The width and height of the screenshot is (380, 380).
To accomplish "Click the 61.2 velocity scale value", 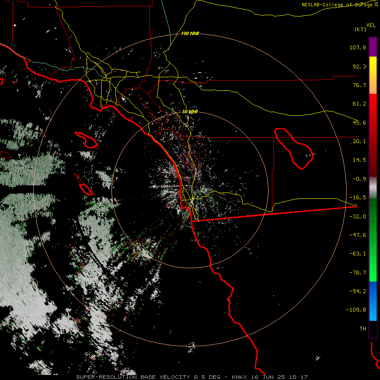I will (359, 104).
